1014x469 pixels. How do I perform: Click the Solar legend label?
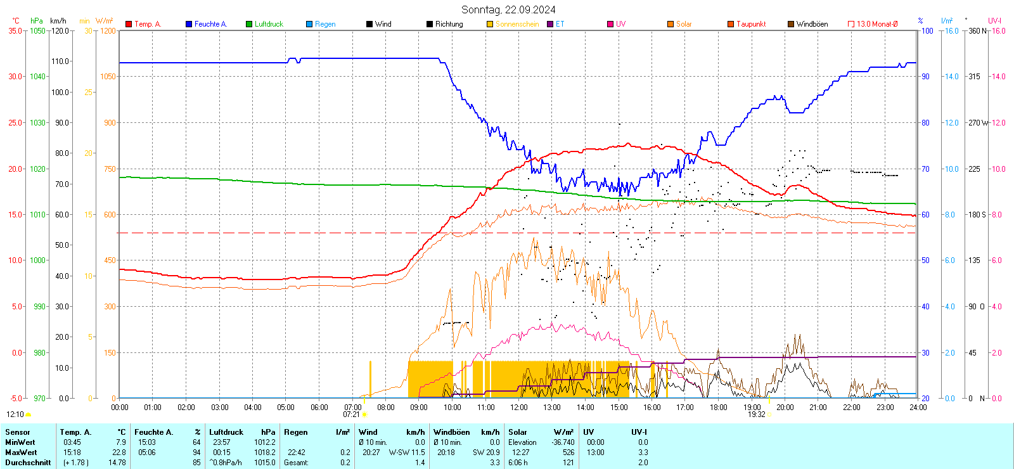684,24
